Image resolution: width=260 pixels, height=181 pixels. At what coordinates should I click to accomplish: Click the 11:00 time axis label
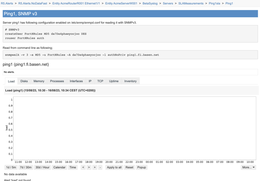[x=18, y=162]
